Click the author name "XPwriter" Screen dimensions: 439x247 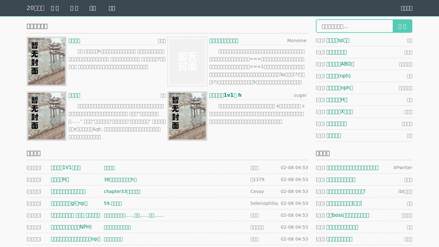coord(402,168)
